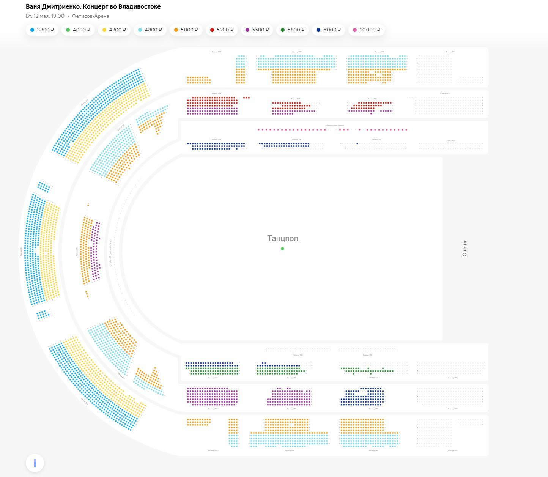Filter by the 6000 ₽ navy price chip
The width and height of the screenshot is (548, 477).
pyautogui.click(x=328, y=30)
